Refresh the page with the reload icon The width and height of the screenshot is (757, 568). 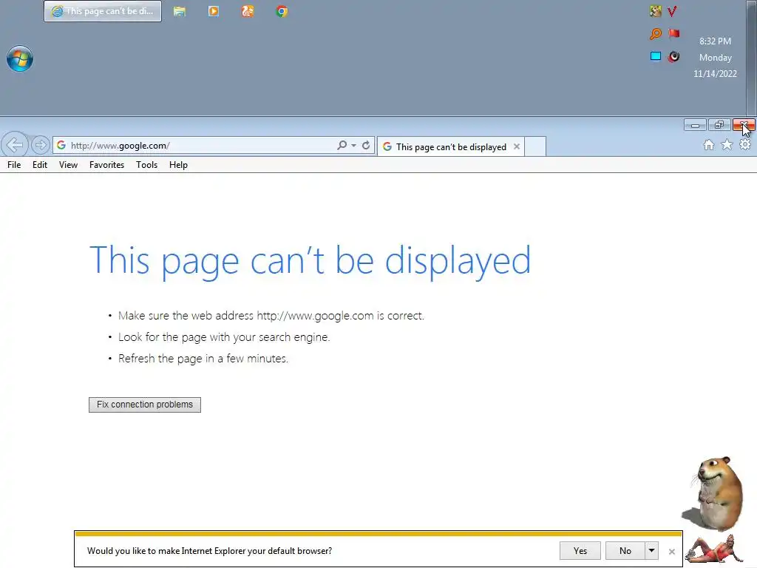[366, 146]
